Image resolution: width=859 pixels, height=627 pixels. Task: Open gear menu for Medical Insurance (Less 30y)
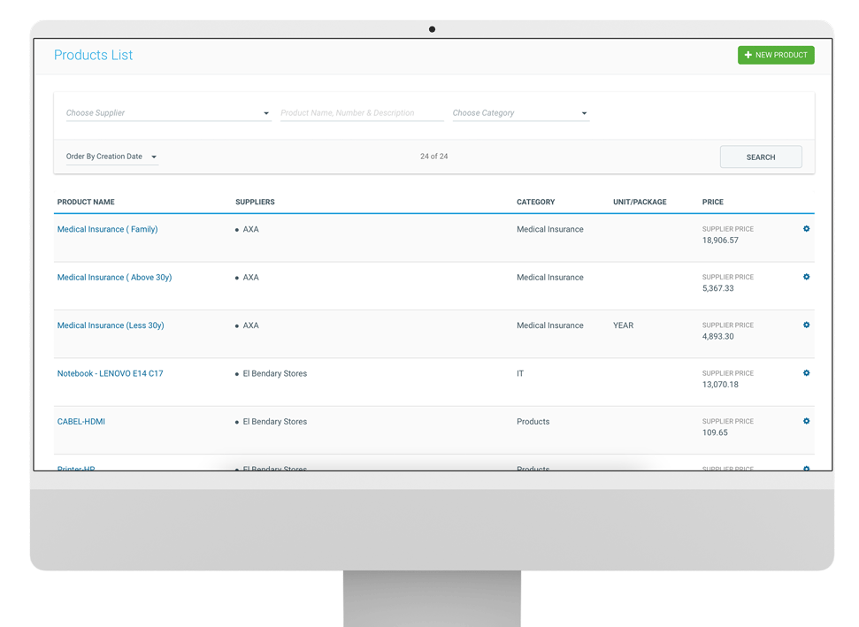click(806, 325)
